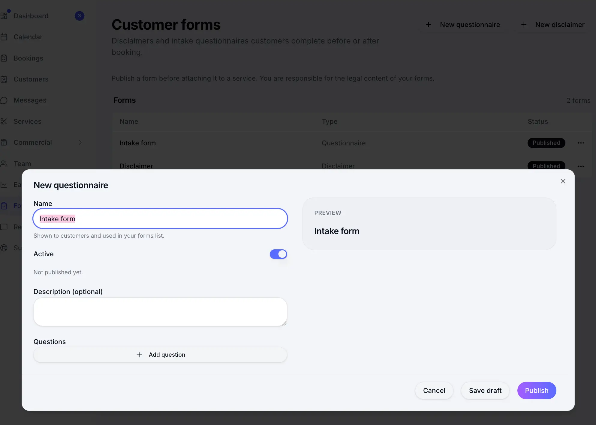The image size is (596, 425).
Task: Click the Dashboard notification badge showing 3
Action: point(80,16)
